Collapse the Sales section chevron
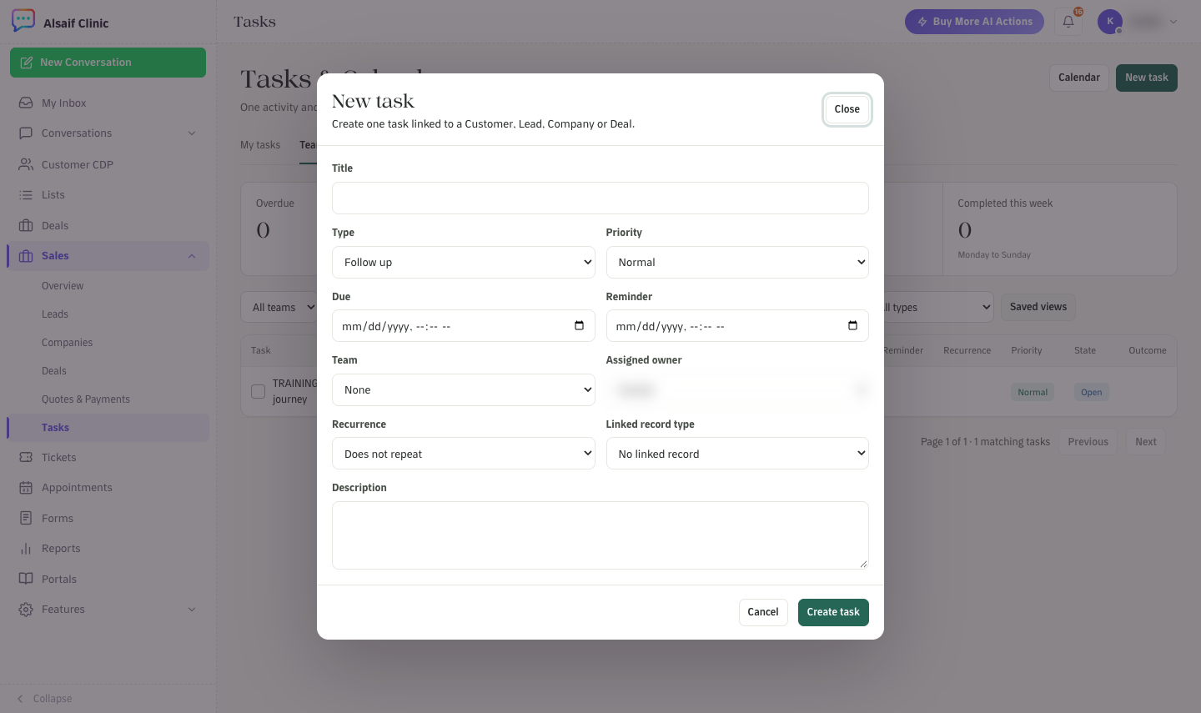The image size is (1201, 713). 192,256
